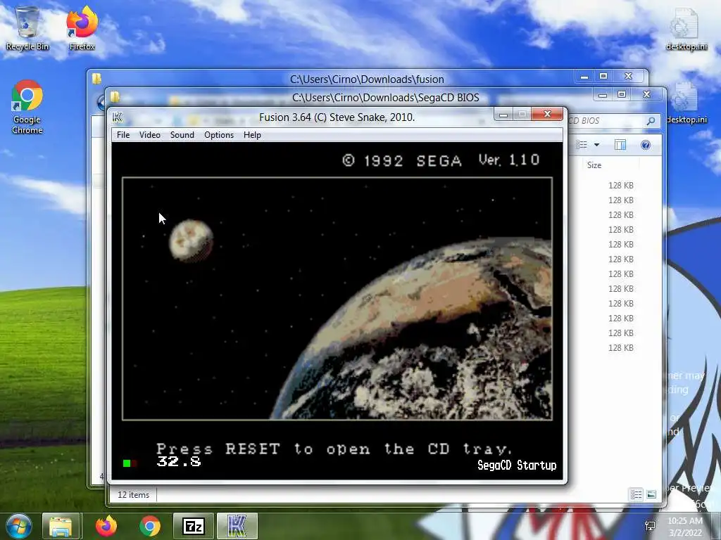The image size is (721, 540).
Task: Select the Firefox desktop shortcut
Action: click(82, 28)
